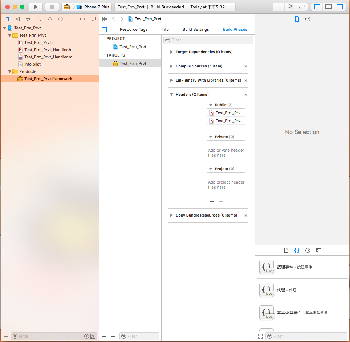Screen dimensions: 350x342
Task: Switch to Build Phases tab
Action: [x=235, y=29]
